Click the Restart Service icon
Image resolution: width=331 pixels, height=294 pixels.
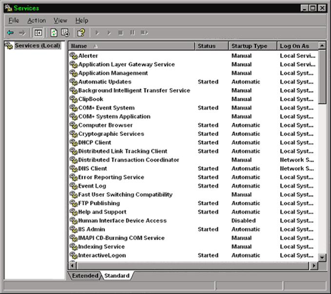click(x=144, y=33)
